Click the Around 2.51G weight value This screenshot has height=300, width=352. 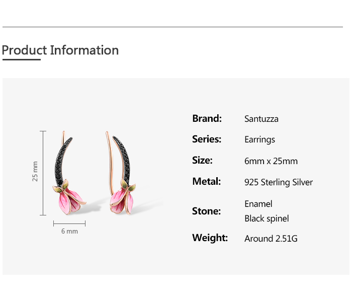271,239
